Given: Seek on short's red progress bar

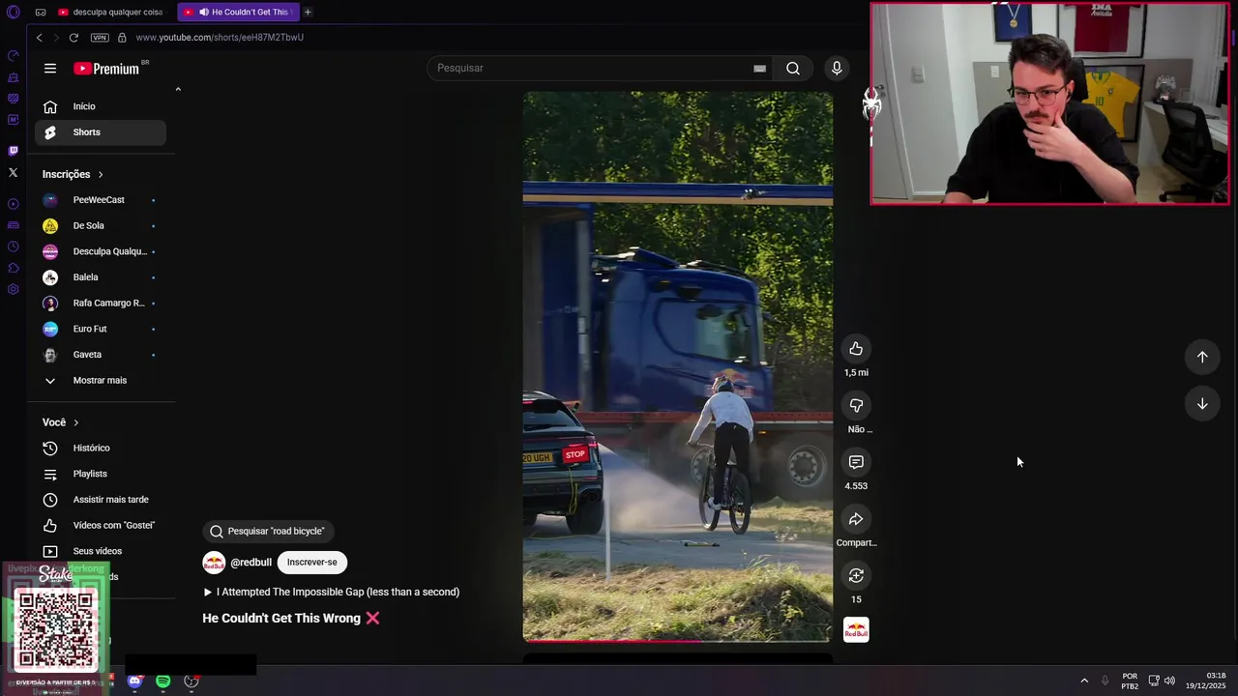Looking at the screenshot, I should point(677,640).
